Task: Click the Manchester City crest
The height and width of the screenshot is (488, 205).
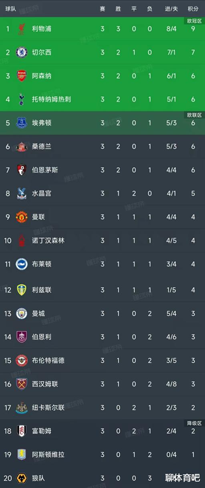Action: (x=22, y=313)
